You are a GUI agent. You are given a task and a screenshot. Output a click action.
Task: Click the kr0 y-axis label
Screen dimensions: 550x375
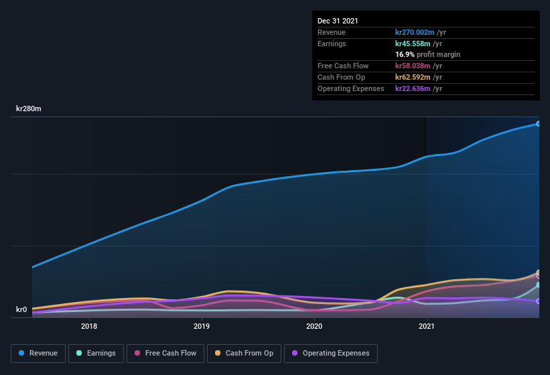tap(21, 309)
